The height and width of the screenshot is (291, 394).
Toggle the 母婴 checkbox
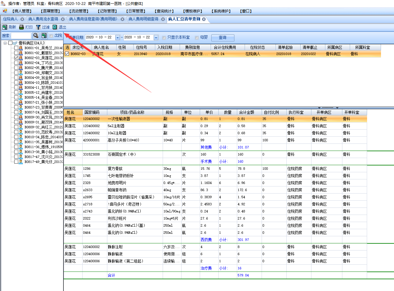click(197, 38)
